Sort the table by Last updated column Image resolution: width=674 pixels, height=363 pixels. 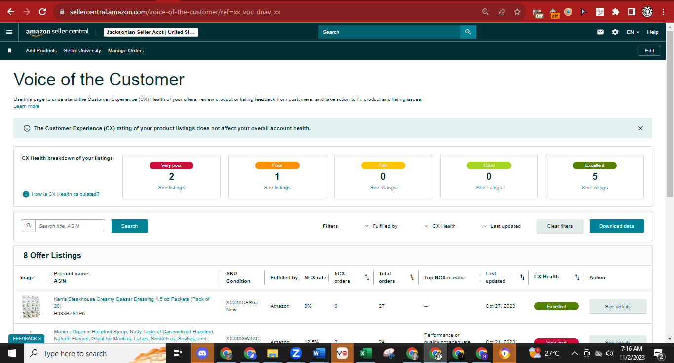tap(522, 277)
